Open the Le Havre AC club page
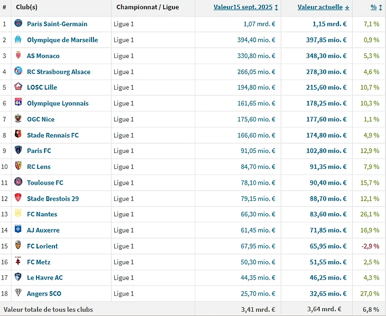This screenshot has height=316, width=386. point(45,277)
